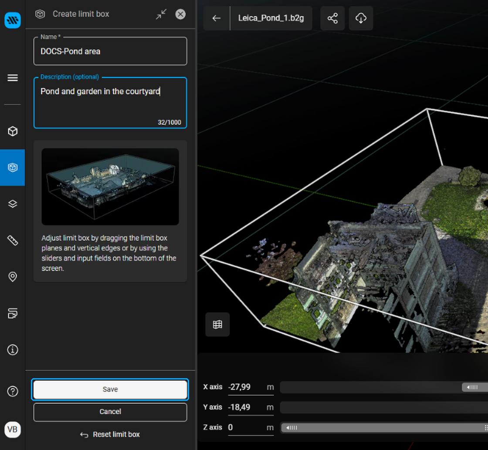Click the share icon button
The image size is (488, 450).
[x=332, y=18]
